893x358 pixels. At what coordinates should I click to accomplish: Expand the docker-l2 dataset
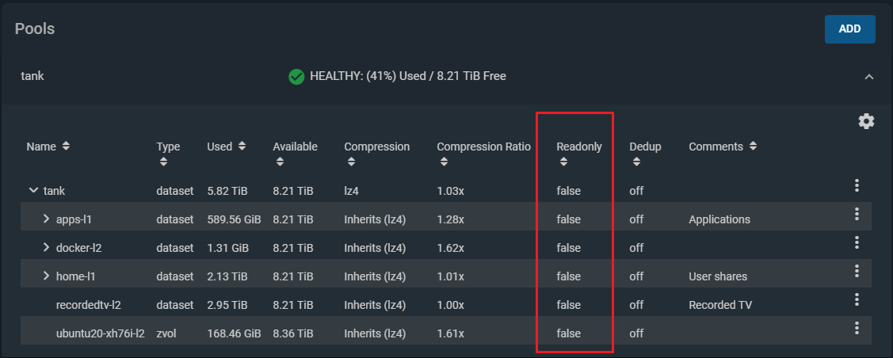pyautogui.click(x=47, y=248)
